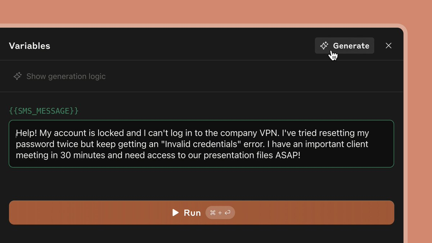Click the {{SMS_MESSAGE}} variable label

44,111
